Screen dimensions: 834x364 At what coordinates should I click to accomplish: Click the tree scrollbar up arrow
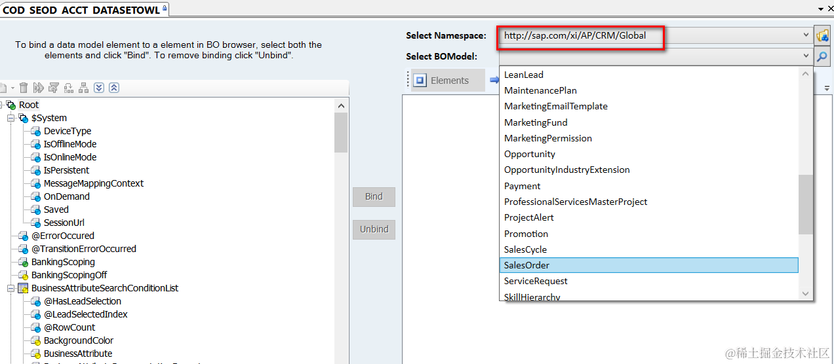click(341, 105)
